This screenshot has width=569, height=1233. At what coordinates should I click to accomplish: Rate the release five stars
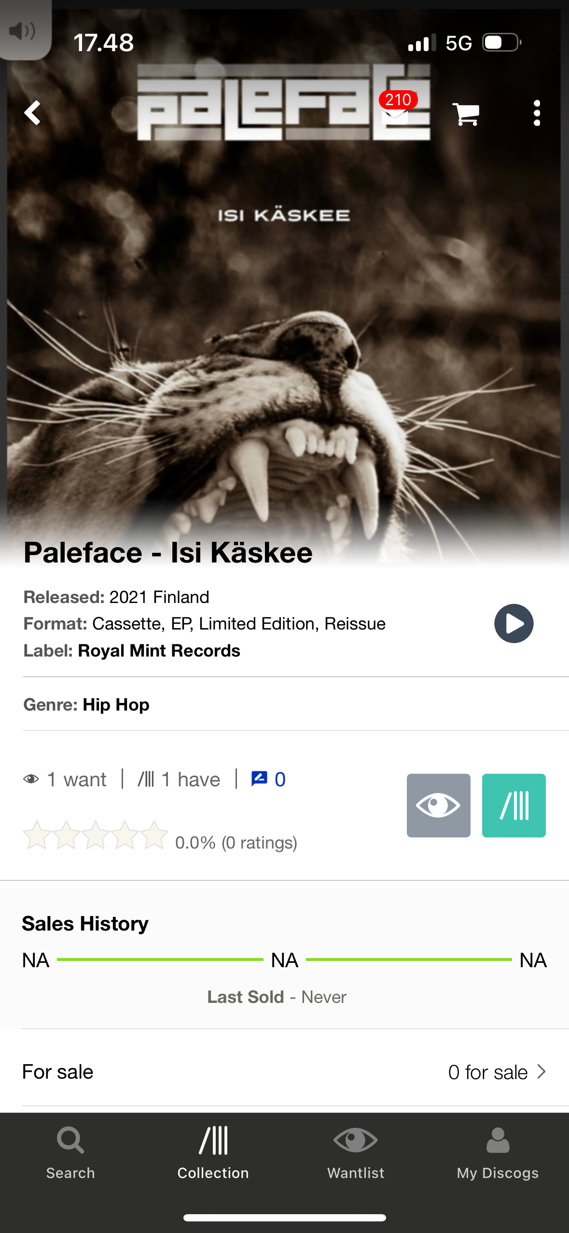point(154,835)
